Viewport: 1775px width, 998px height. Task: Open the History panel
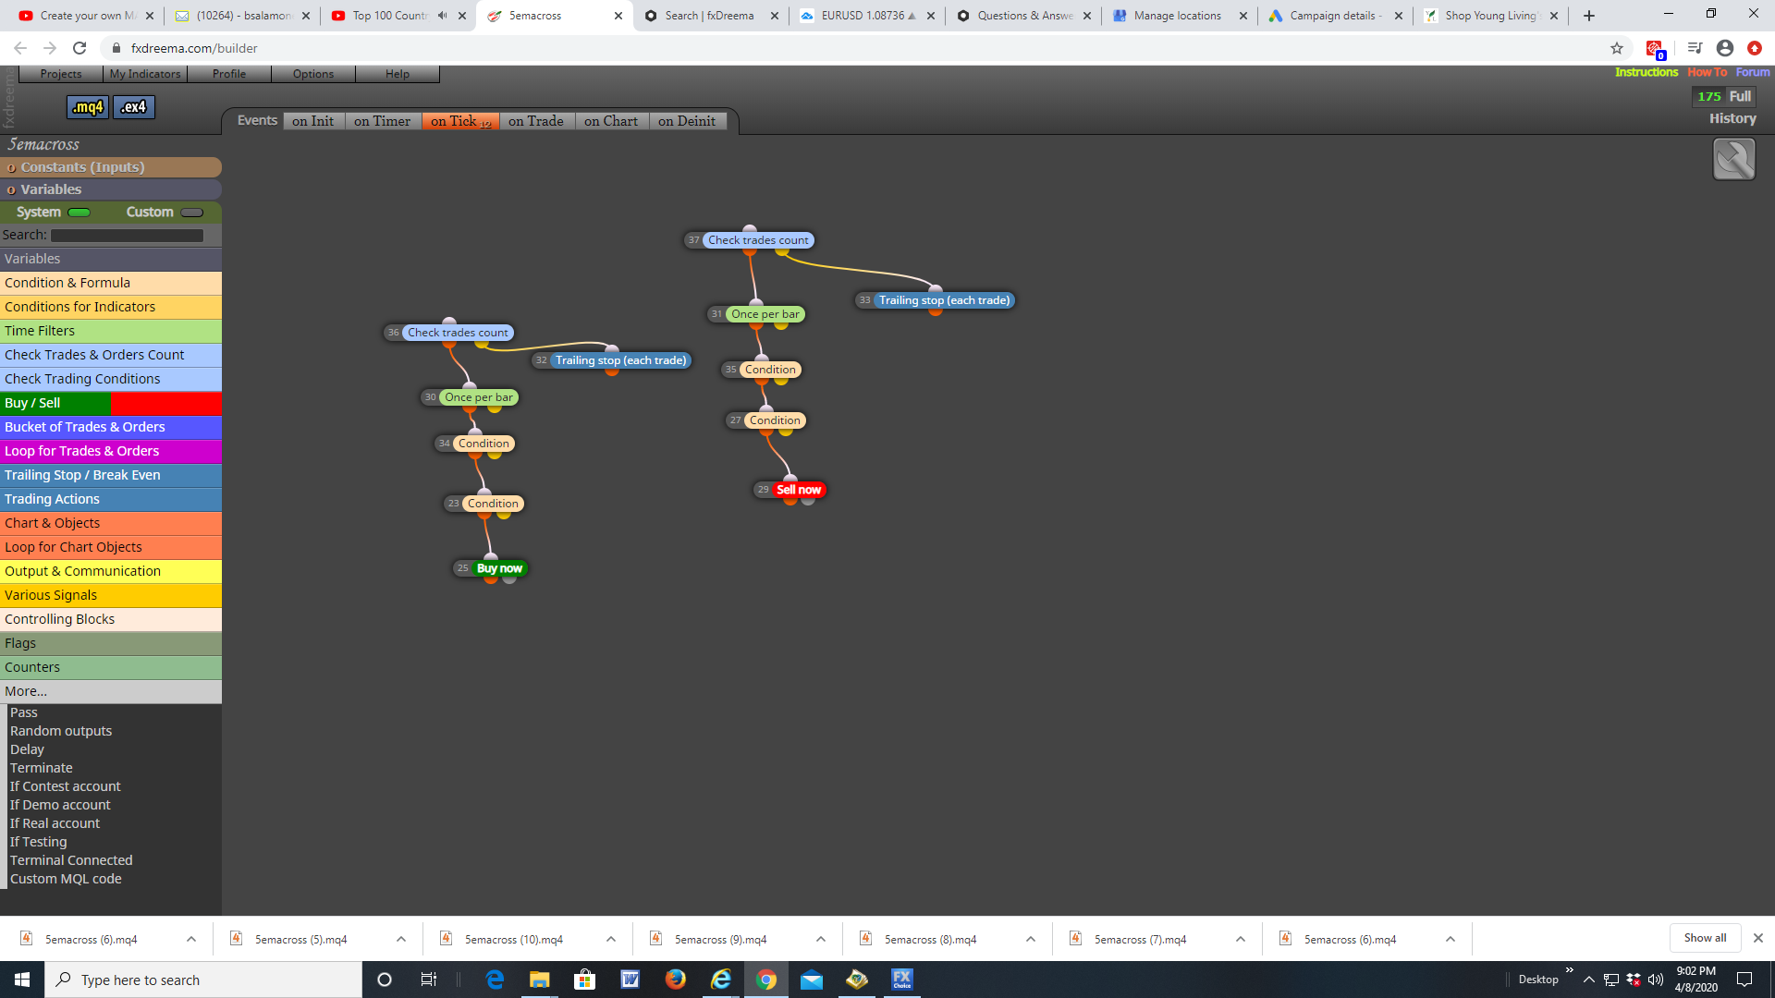[1732, 118]
